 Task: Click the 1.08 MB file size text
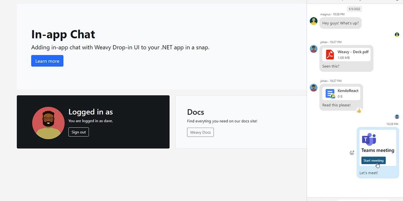344,58
